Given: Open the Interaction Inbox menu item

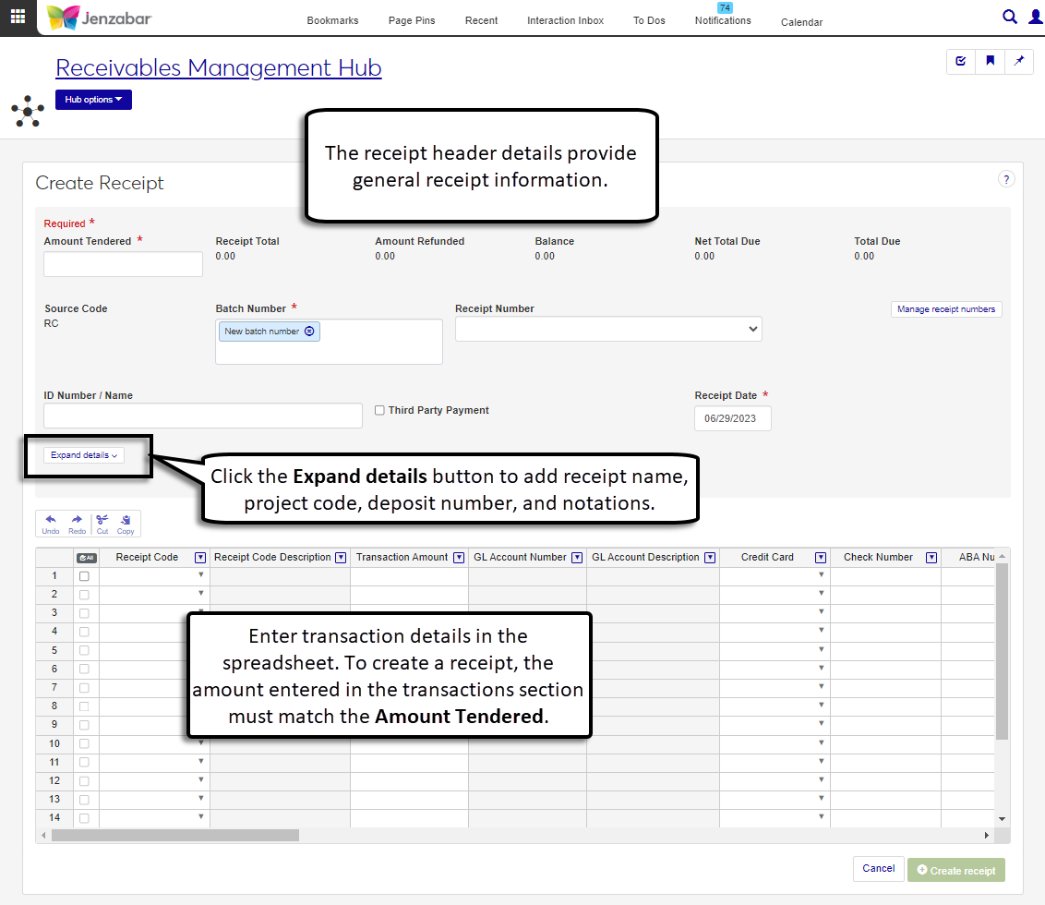Looking at the screenshot, I should pos(565,20).
